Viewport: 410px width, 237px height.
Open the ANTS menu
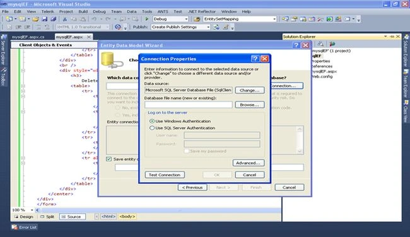(x=163, y=11)
